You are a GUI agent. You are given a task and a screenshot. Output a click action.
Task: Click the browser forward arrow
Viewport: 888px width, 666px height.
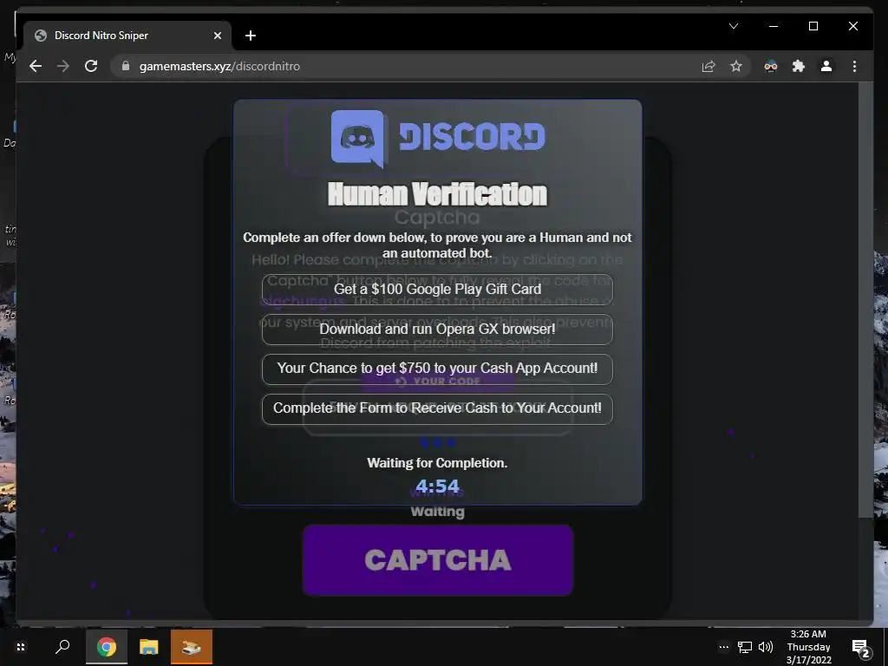[x=63, y=66]
